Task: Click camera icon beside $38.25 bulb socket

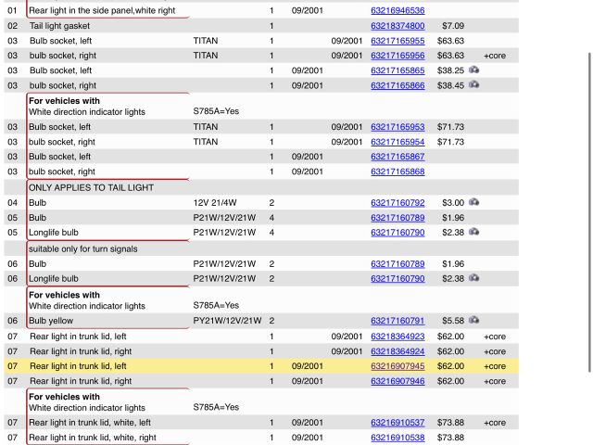Action: [x=473, y=70]
